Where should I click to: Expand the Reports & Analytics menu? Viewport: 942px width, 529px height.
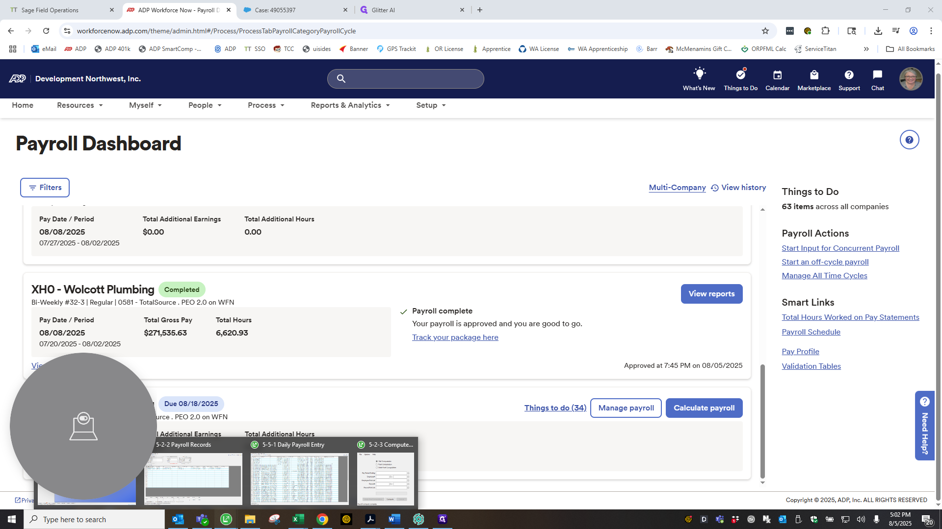(350, 105)
